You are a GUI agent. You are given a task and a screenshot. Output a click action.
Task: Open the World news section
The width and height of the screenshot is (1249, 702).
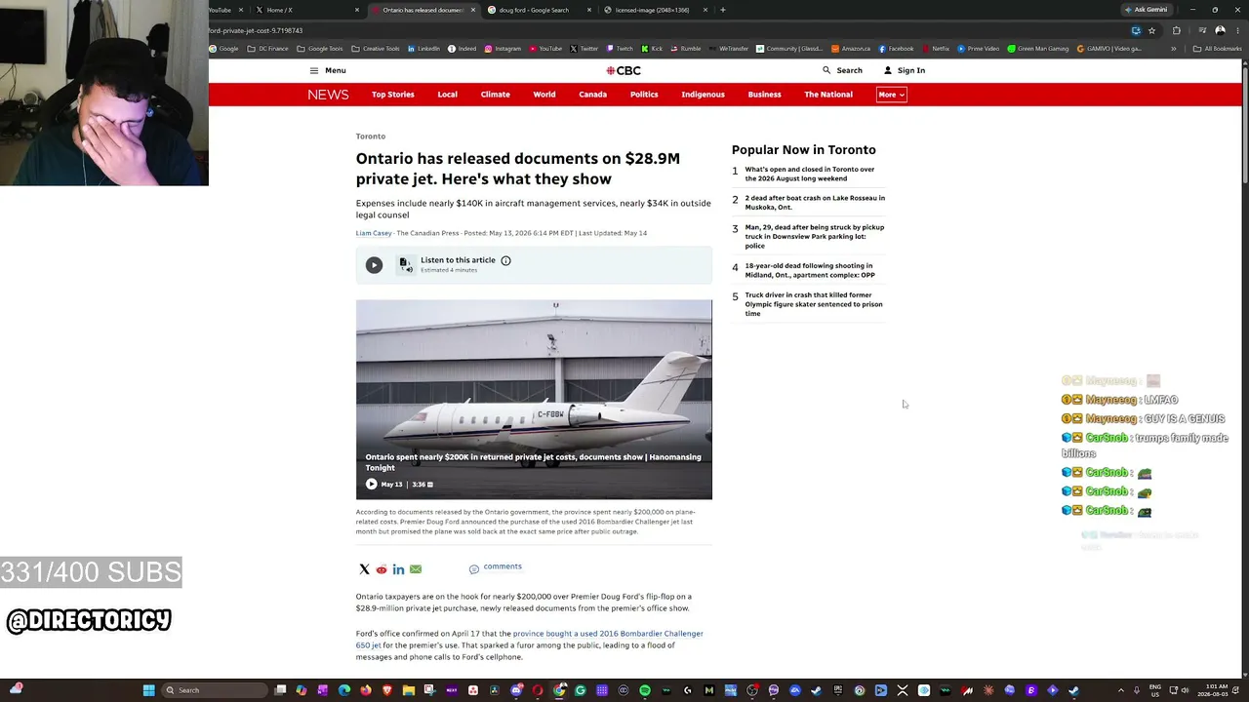pyautogui.click(x=544, y=95)
